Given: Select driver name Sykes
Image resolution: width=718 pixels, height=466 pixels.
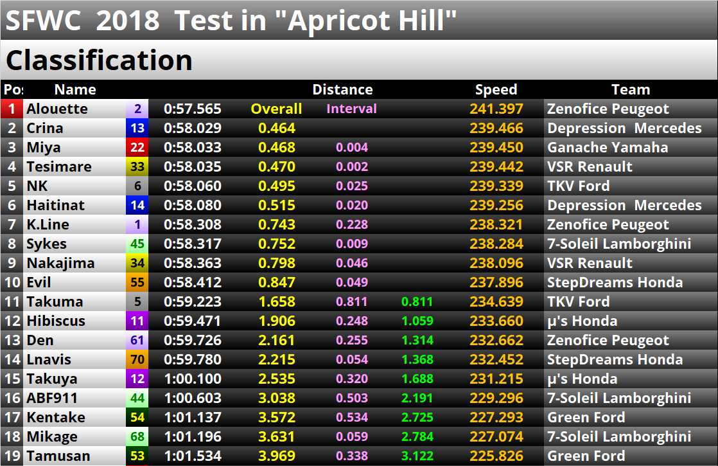Looking at the screenshot, I should pyautogui.click(x=46, y=244).
